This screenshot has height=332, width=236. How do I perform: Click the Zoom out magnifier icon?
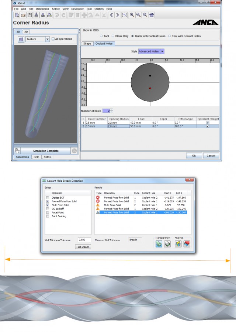pos(138,15)
